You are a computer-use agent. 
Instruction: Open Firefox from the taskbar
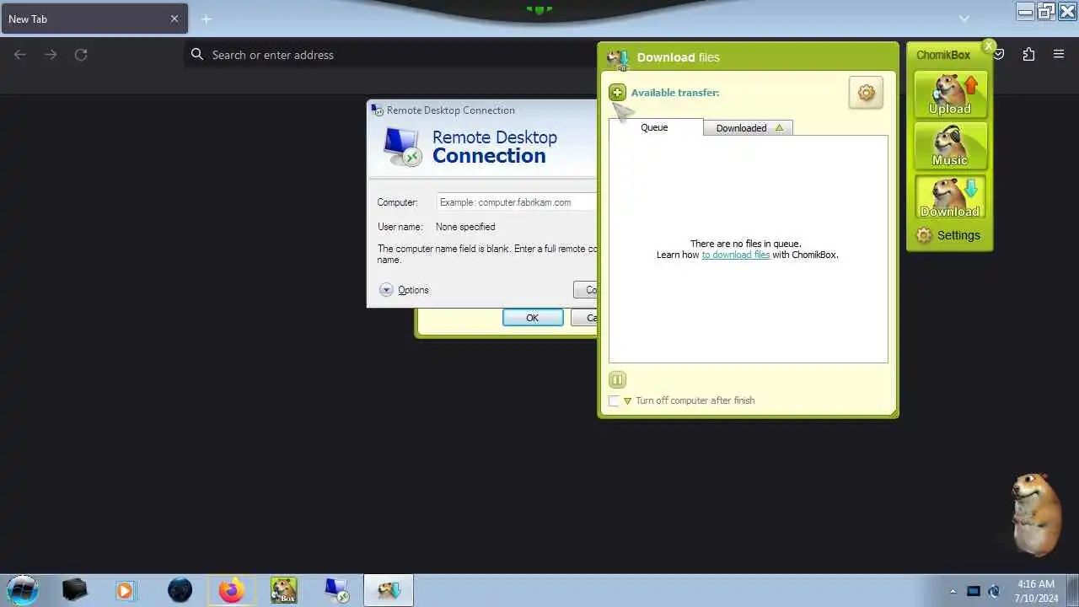(x=231, y=590)
